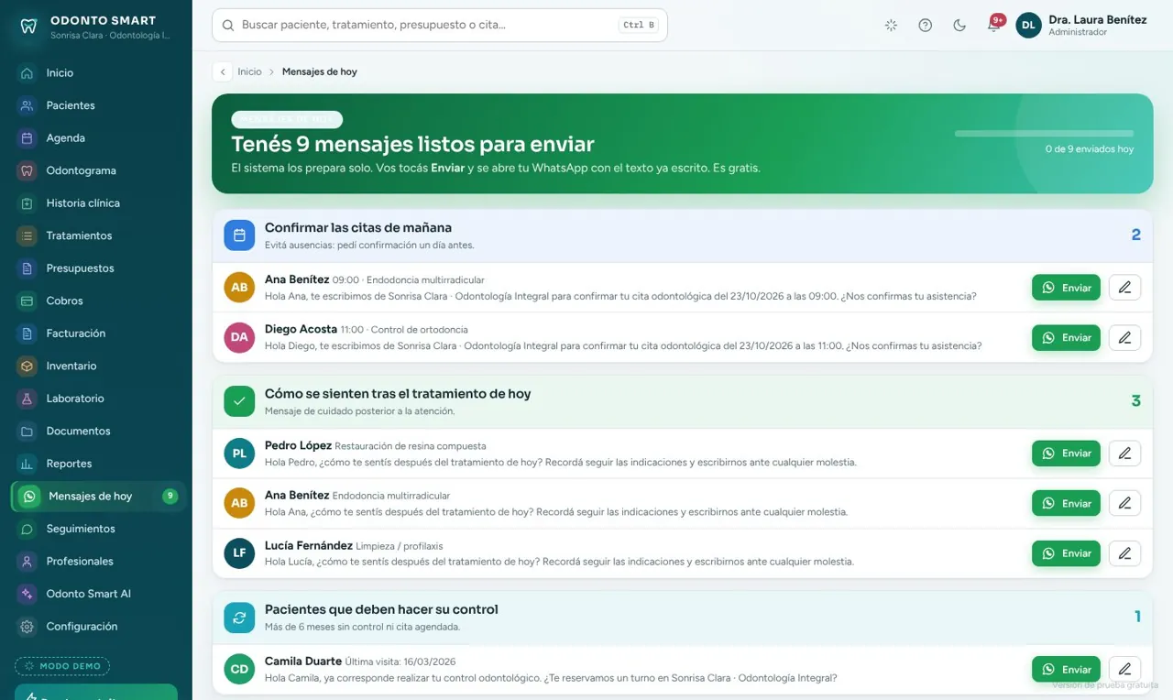Click Enviar for Diego Acosta
Viewport: 1173px width, 700px height.
(1066, 338)
